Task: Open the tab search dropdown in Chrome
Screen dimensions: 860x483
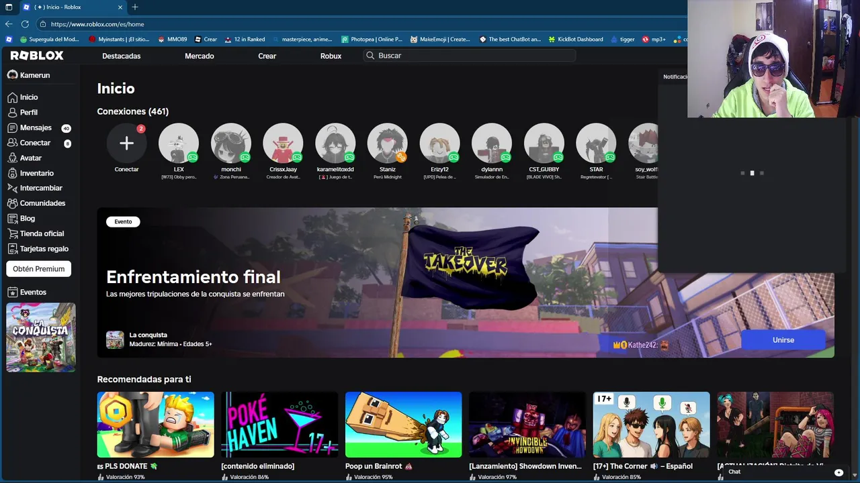Action: (9, 7)
